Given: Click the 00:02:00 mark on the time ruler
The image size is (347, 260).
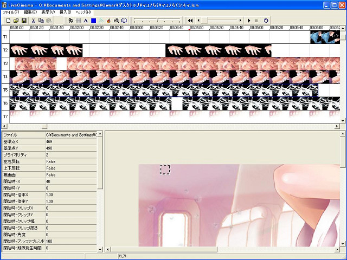Looking at the screenshot, I should pyautogui.click(x=76, y=28).
